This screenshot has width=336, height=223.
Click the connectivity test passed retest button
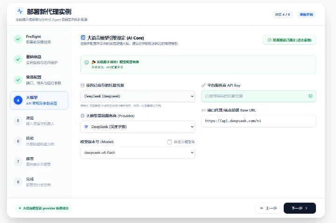289,40
